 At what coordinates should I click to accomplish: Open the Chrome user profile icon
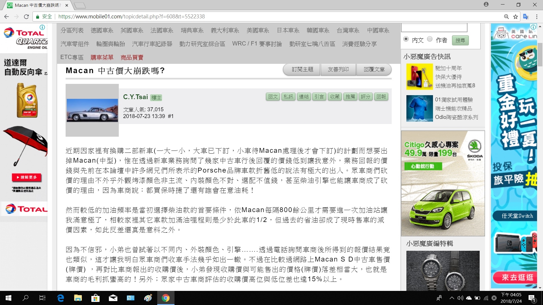coord(486,4)
